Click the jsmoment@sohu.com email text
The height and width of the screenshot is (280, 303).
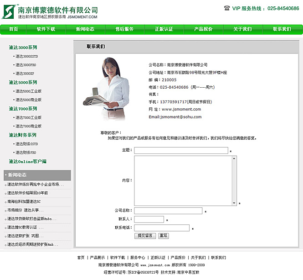pyautogui.click(x=181, y=117)
